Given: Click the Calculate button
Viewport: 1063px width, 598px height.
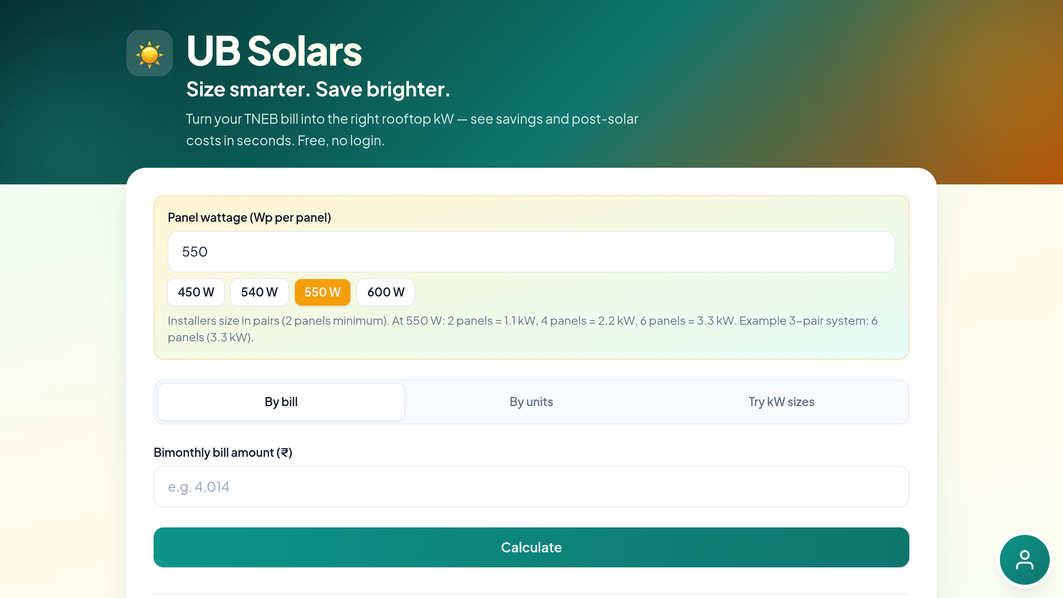Looking at the screenshot, I should click(531, 547).
